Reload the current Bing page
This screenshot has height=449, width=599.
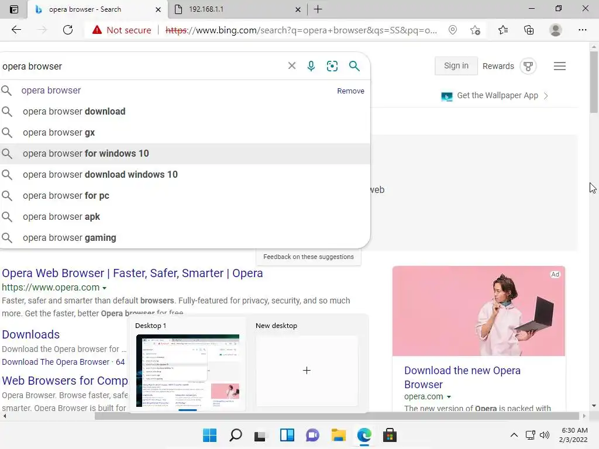coord(68,30)
